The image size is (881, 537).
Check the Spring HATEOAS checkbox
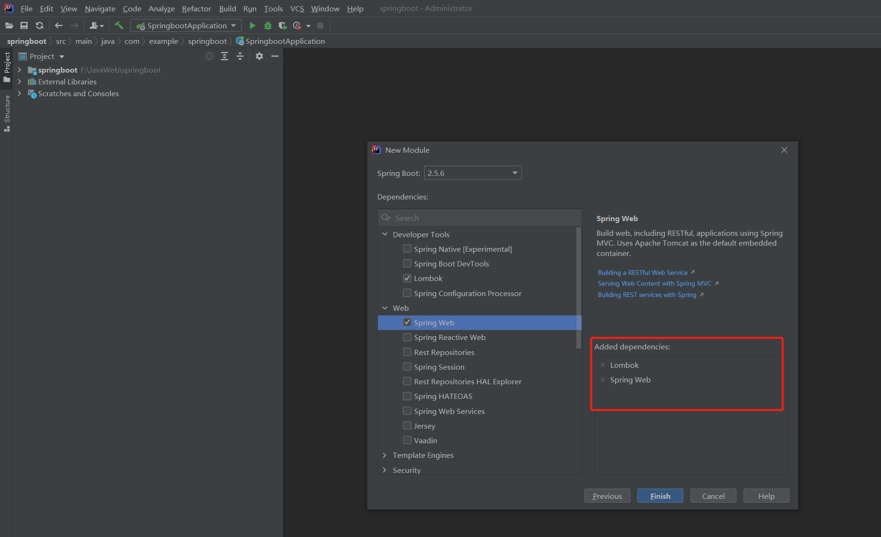[407, 396]
